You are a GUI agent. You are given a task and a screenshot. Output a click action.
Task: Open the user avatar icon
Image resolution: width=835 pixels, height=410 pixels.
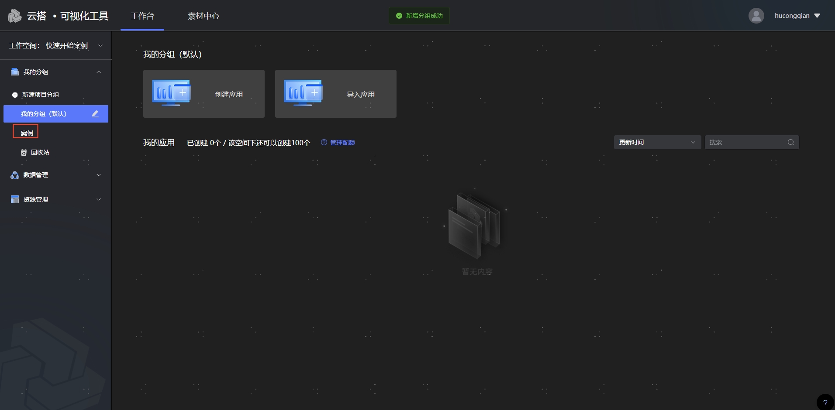[x=756, y=16]
